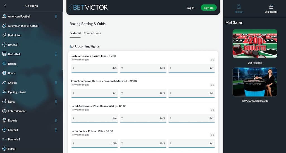
Task: Click the American Football helmet icon
Action: click(x=4, y=17)
